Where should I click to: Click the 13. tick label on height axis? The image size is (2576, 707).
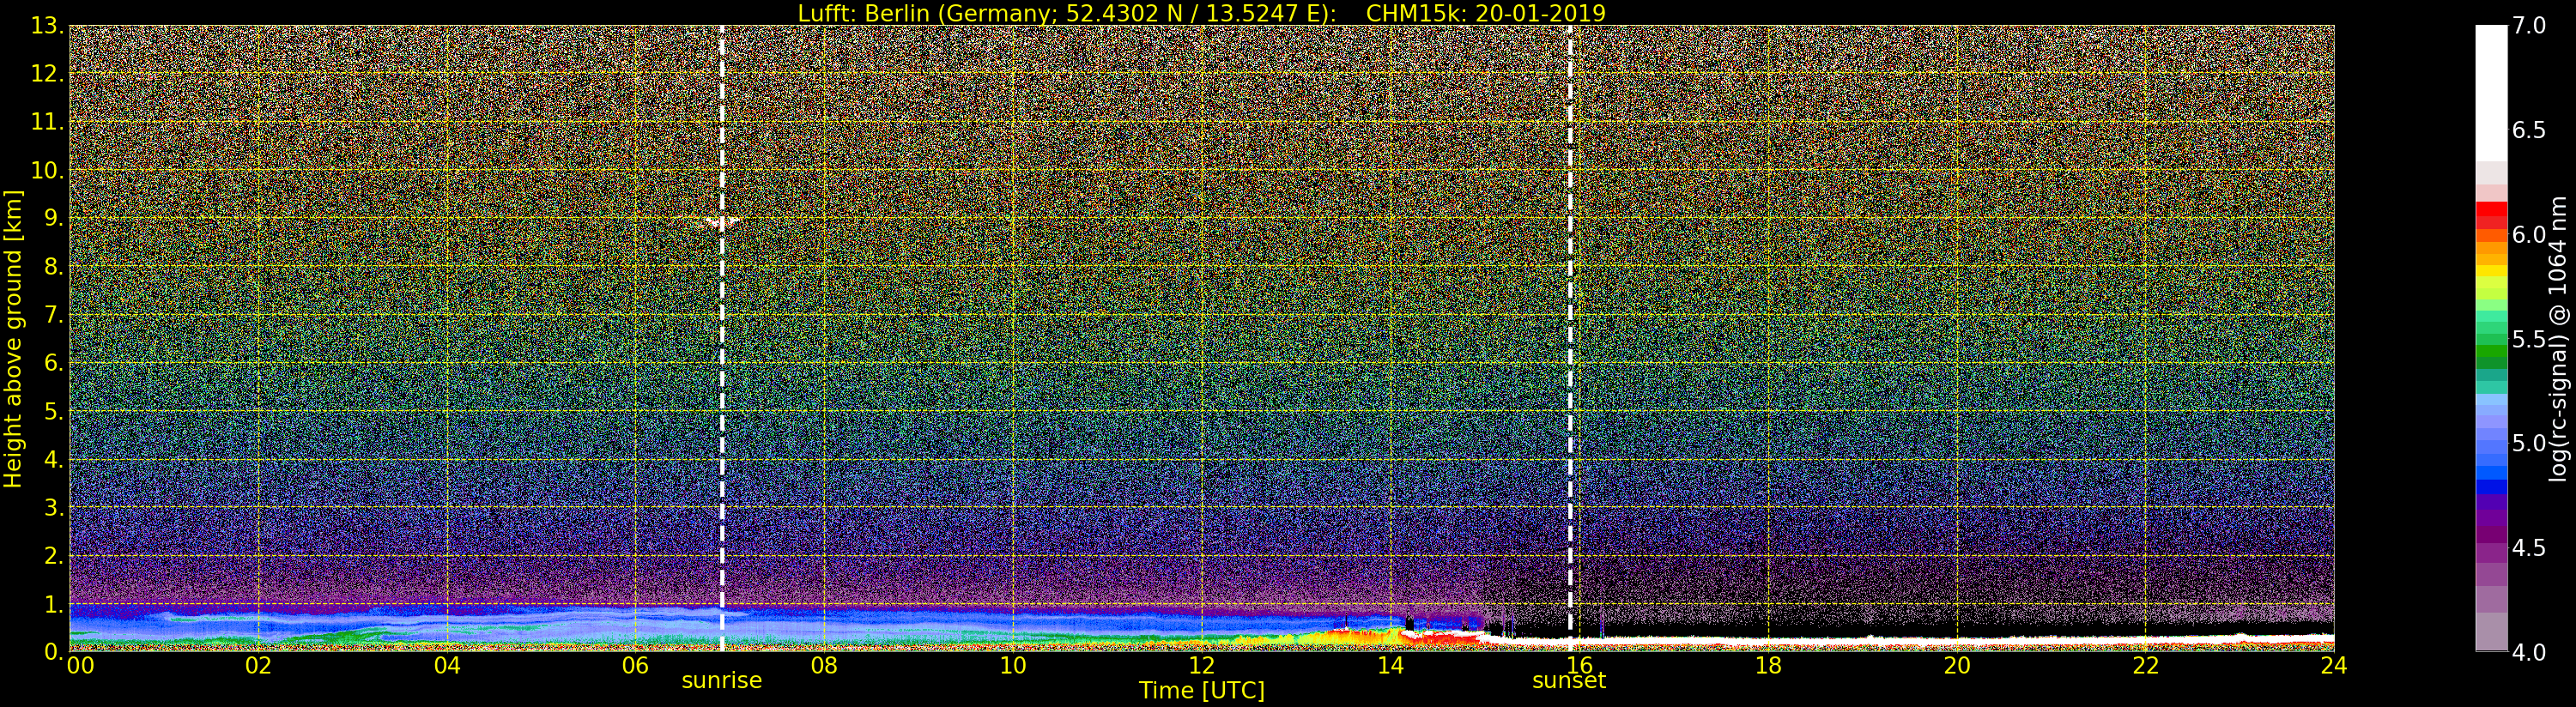click(47, 26)
